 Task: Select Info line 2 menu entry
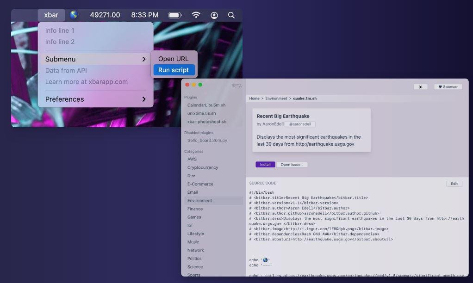coord(60,42)
